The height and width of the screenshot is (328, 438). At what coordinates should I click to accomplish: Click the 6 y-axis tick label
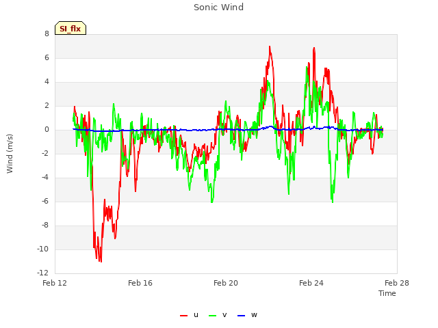(x=47, y=57)
